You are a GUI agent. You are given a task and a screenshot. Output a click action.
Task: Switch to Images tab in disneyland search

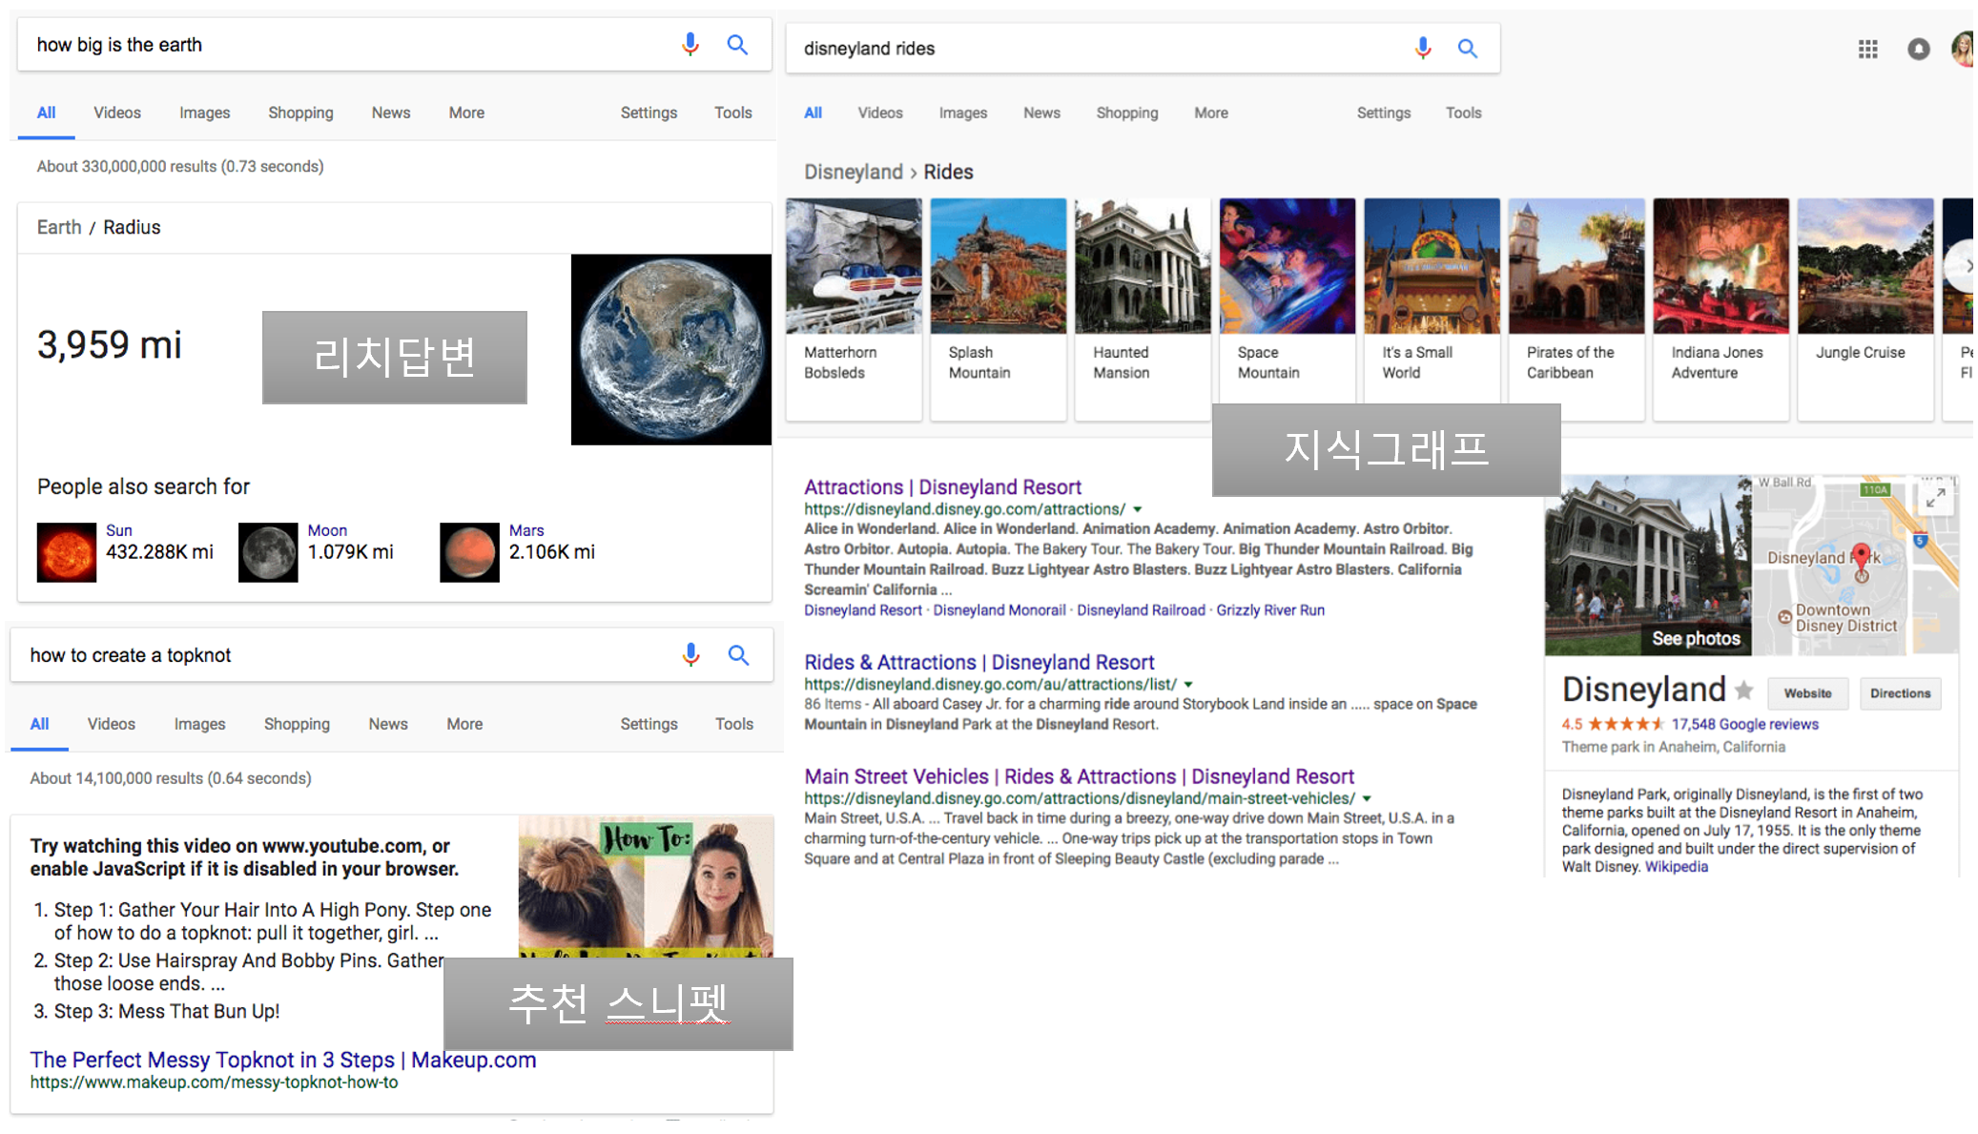click(x=963, y=113)
